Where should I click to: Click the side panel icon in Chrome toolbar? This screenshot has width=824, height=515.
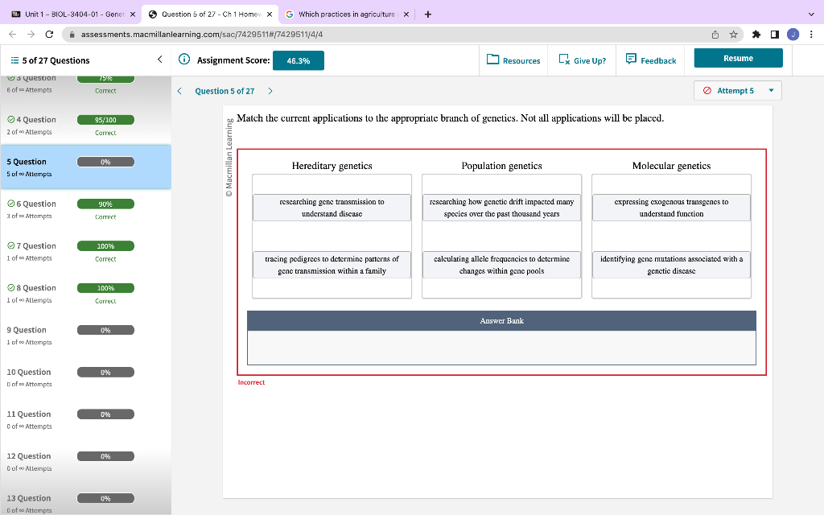tap(774, 35)
